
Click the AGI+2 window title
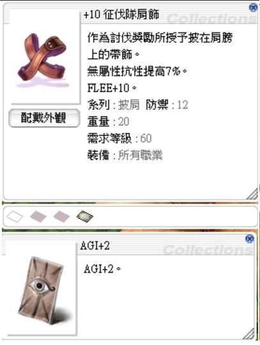[x=95, y=246]
